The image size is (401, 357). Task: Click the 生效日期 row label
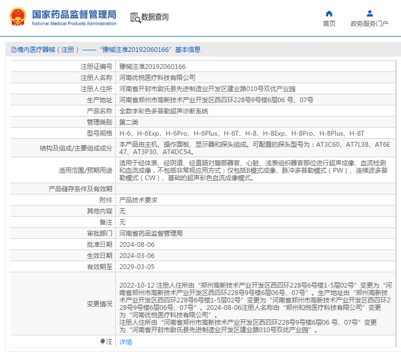click(x=99, y=256)
